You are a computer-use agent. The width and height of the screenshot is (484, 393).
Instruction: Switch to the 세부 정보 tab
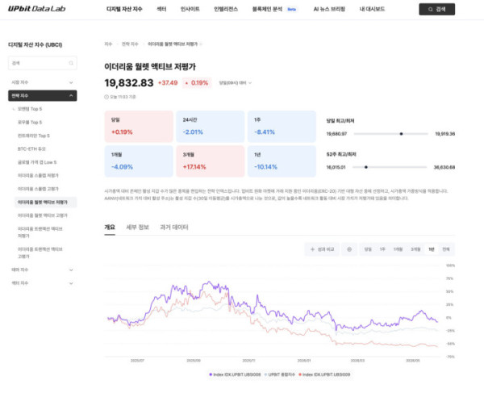coord(138,228)
